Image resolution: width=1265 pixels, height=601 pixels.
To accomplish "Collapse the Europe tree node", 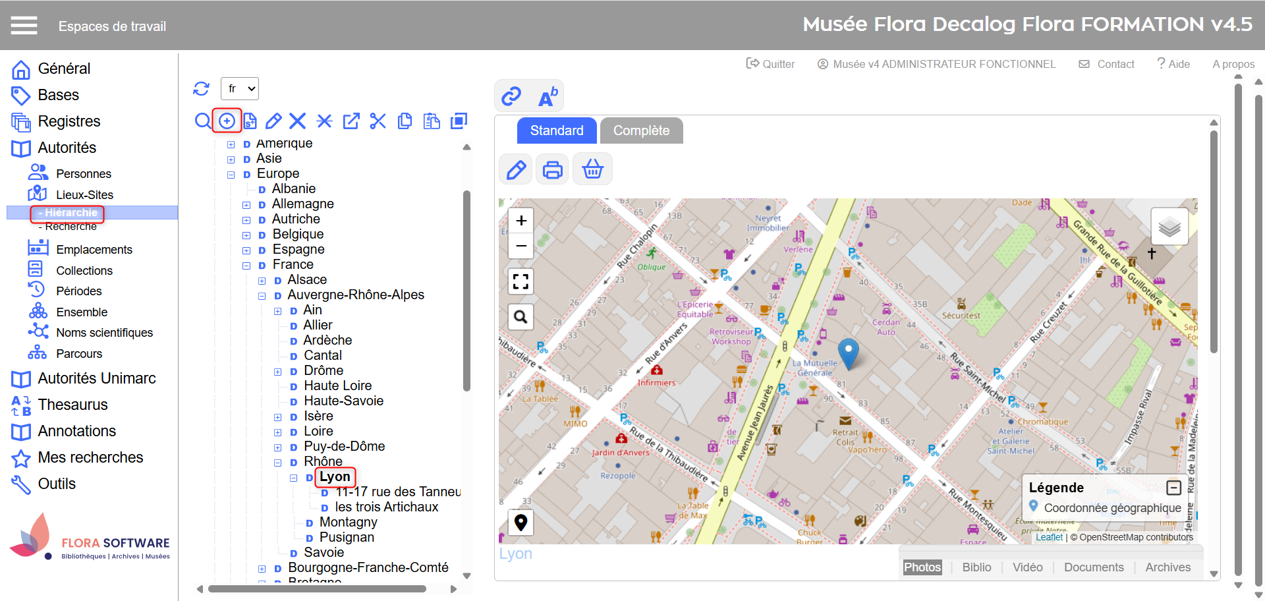I will (x=231, y=175).
